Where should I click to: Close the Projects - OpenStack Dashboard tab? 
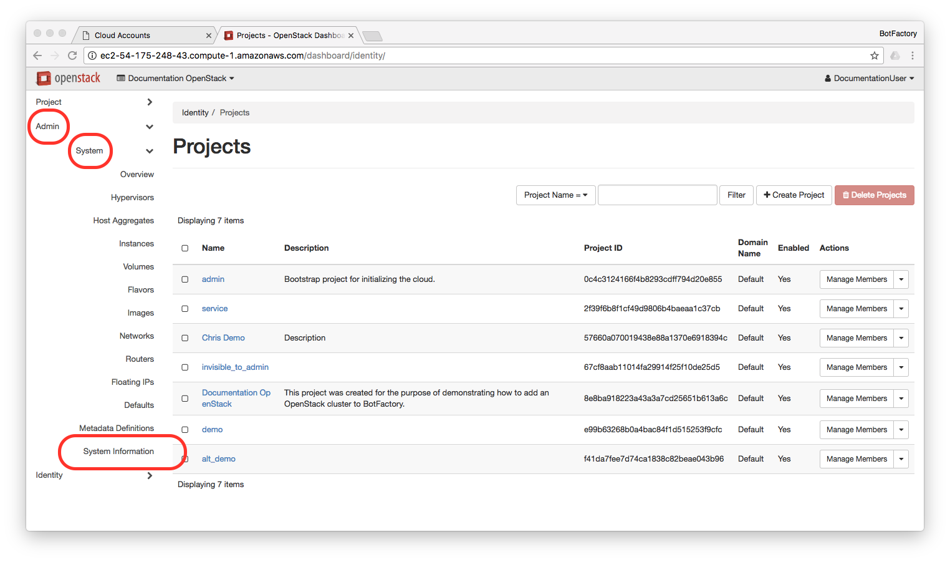[351, 36]
